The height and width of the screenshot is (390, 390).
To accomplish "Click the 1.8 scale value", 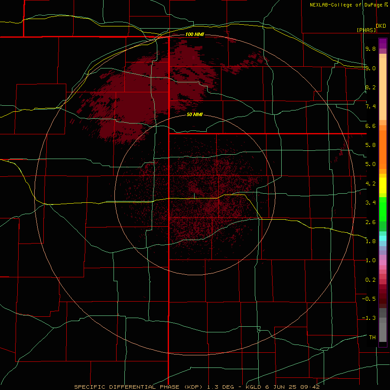I will click(370, 241).
